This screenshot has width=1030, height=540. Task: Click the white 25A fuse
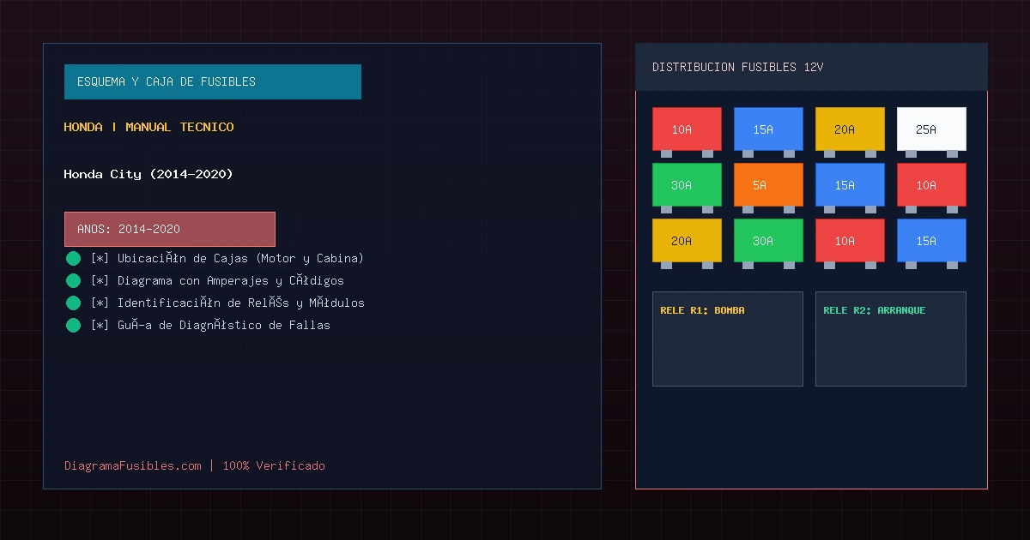(931, 129)
